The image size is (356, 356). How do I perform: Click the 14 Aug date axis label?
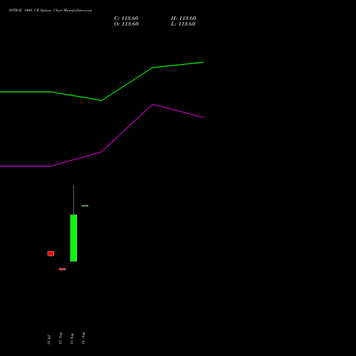pyautogui.click(x=83, y=338)
